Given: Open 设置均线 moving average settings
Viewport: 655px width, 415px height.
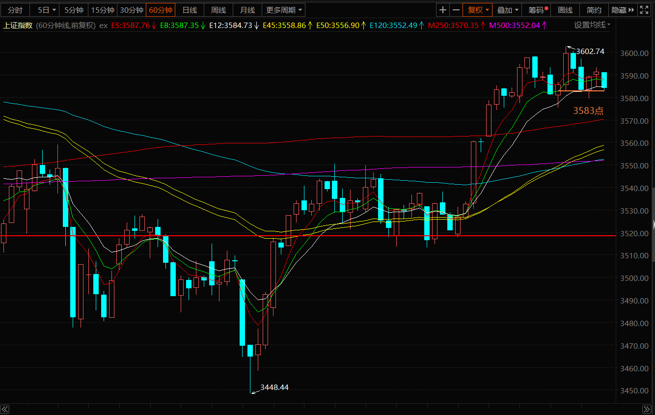Looking at the screenshot, I should (x=593, y=25).
